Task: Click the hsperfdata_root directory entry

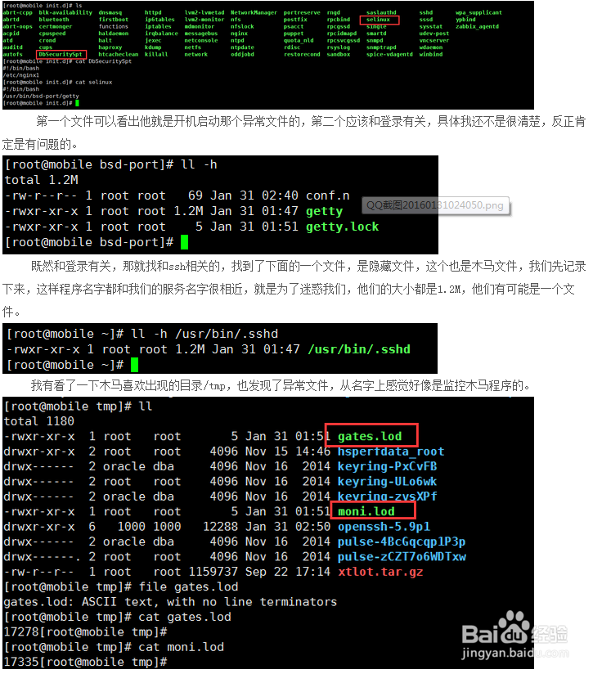Action: (x=391, y=452)
